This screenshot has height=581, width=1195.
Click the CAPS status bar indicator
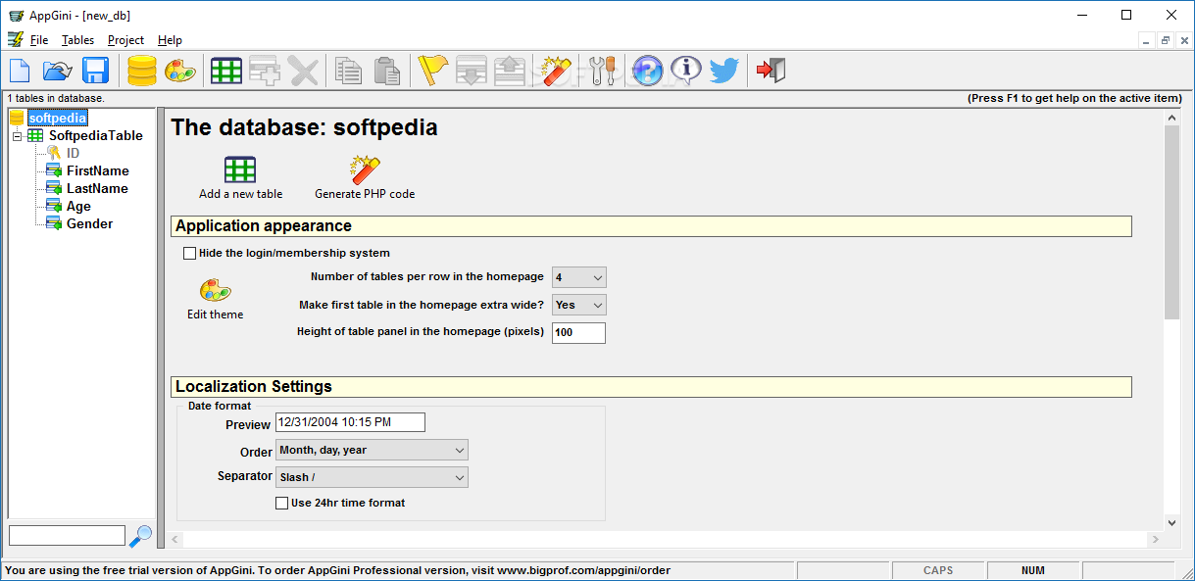[938, 570]
